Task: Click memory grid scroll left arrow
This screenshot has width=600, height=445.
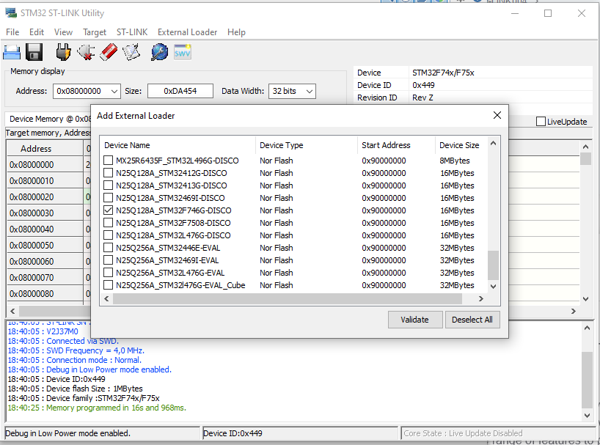Action: 12,311
